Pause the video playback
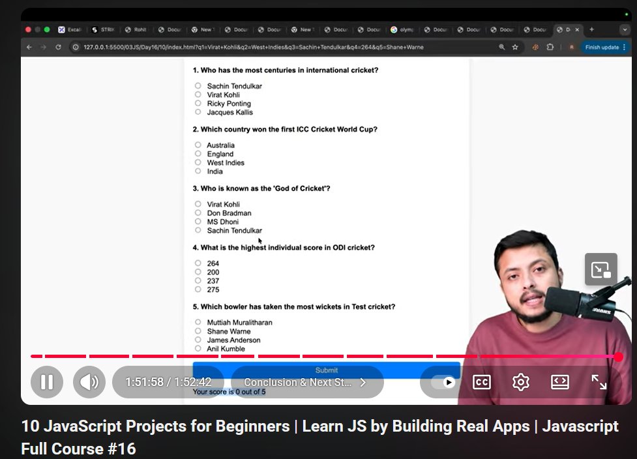 [47, 382]
